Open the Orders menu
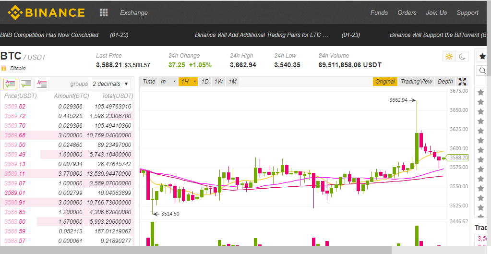491x254 pixels. [x=407, y=12]
